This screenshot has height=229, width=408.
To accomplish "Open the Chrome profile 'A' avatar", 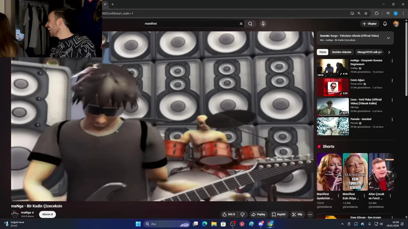I will (x=396, y=13).
